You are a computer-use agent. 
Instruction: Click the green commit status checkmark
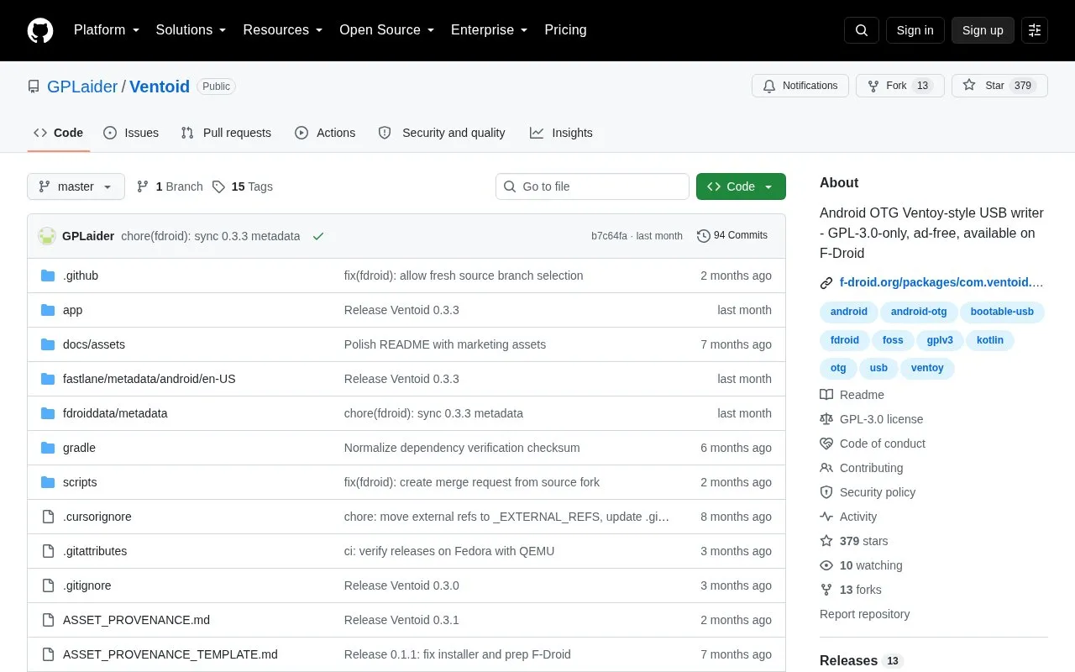(318, 236)
